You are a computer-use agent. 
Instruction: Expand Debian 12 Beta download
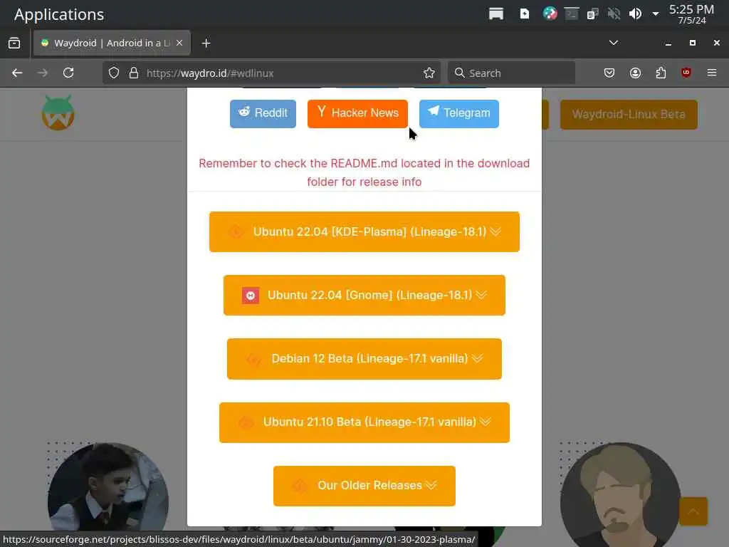click(364, 359)
